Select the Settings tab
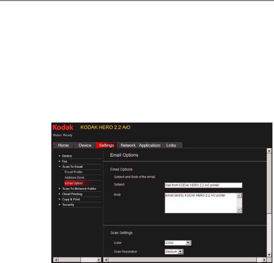This screenshot has height=263, width=274. [106, 145]
